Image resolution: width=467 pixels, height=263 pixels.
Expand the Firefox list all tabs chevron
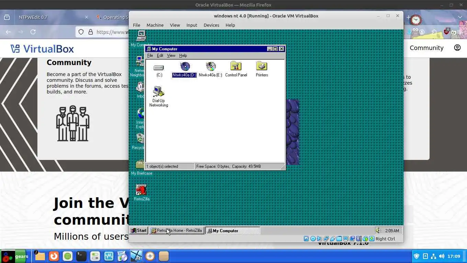460,17
